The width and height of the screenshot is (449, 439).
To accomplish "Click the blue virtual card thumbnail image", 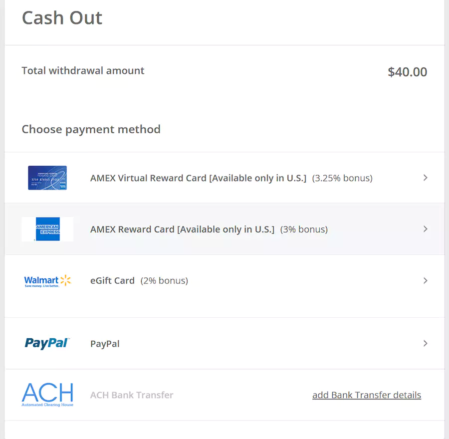I will pyautogui.click(x=47, y=178).
